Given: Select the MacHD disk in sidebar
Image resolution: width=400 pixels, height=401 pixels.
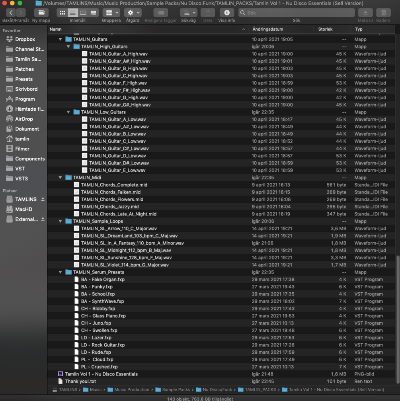Looking at the screenshot, I should (23, 209).
